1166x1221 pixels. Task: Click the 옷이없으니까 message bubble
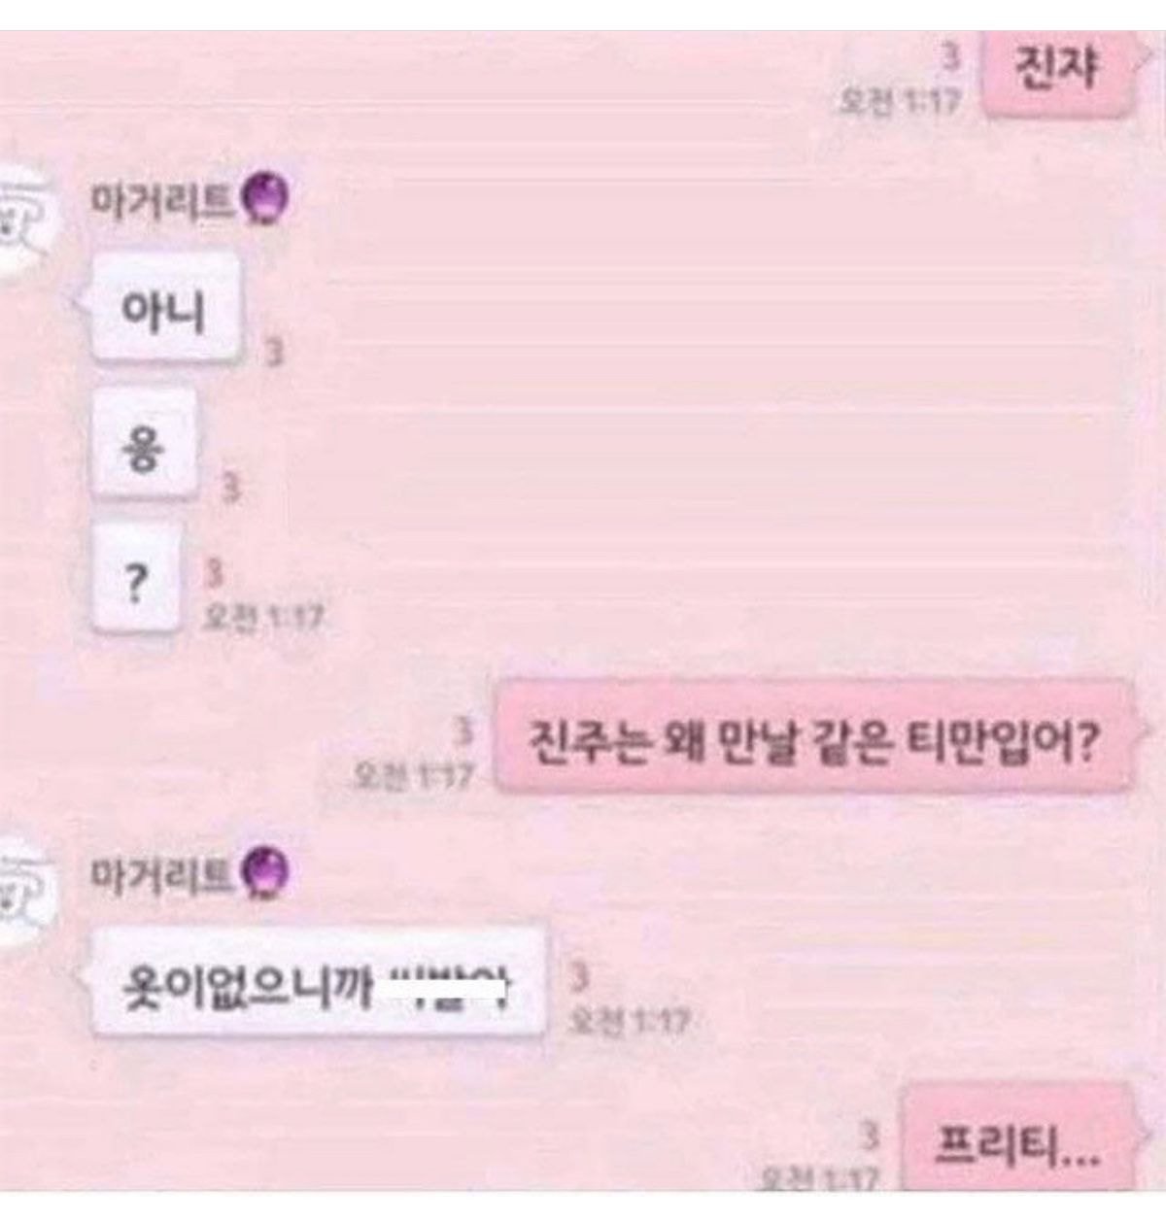tap(319, 983)
